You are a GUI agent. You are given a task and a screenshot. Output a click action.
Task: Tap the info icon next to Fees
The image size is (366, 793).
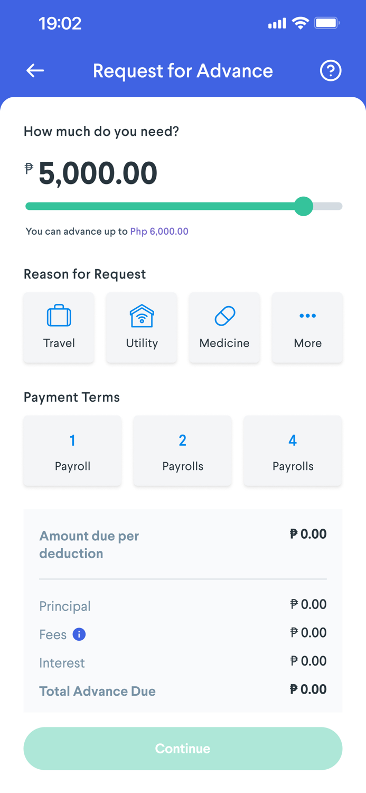[x=80, y=634]
